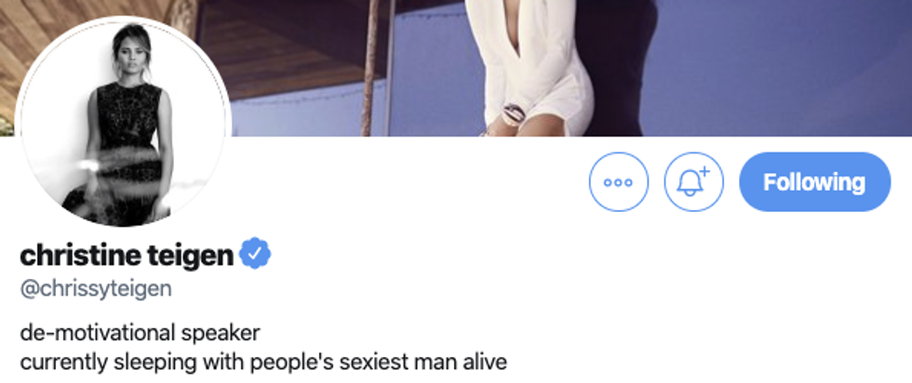Click the bio line de-motivational speaker
This screenshot has width=912, height=383.
pyautogui.click(x=141, y=333)
